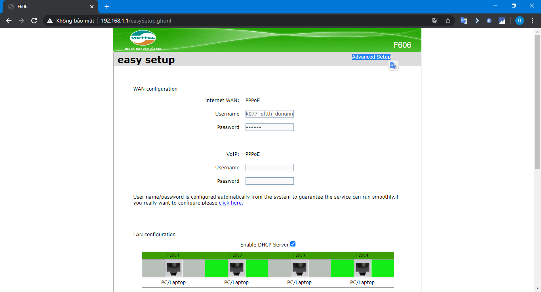Go back to the previous page
The image size is (541, 292).
[x=9, y=21]
